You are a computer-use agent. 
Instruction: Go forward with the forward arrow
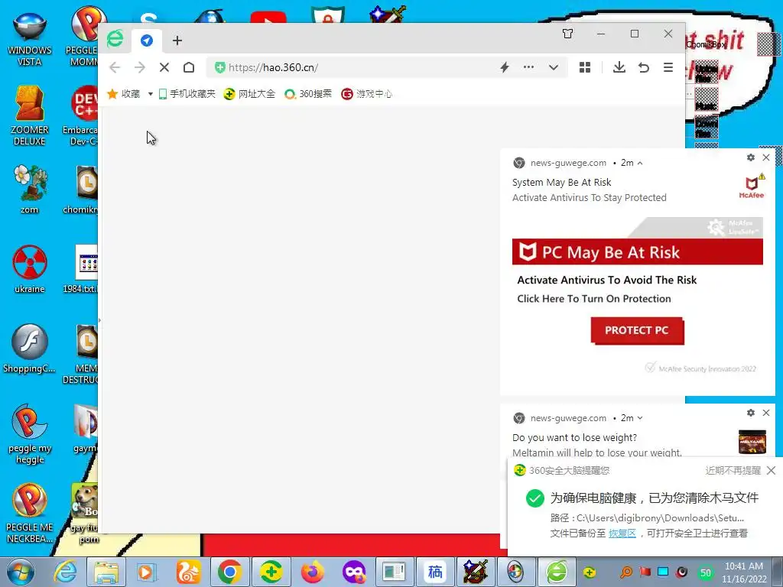pos(140,67)
